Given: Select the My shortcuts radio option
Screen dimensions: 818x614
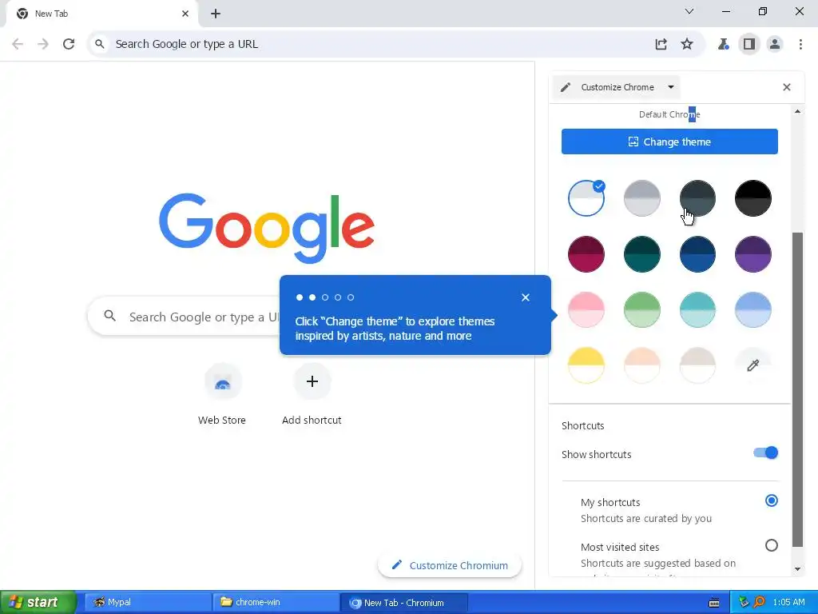Looking at the screenshot, I should pyautogui.click(x=771, y=500).
